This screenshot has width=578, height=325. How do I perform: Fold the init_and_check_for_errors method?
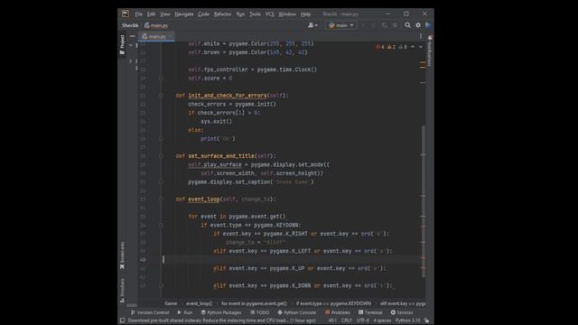click(x=161, y=96)
